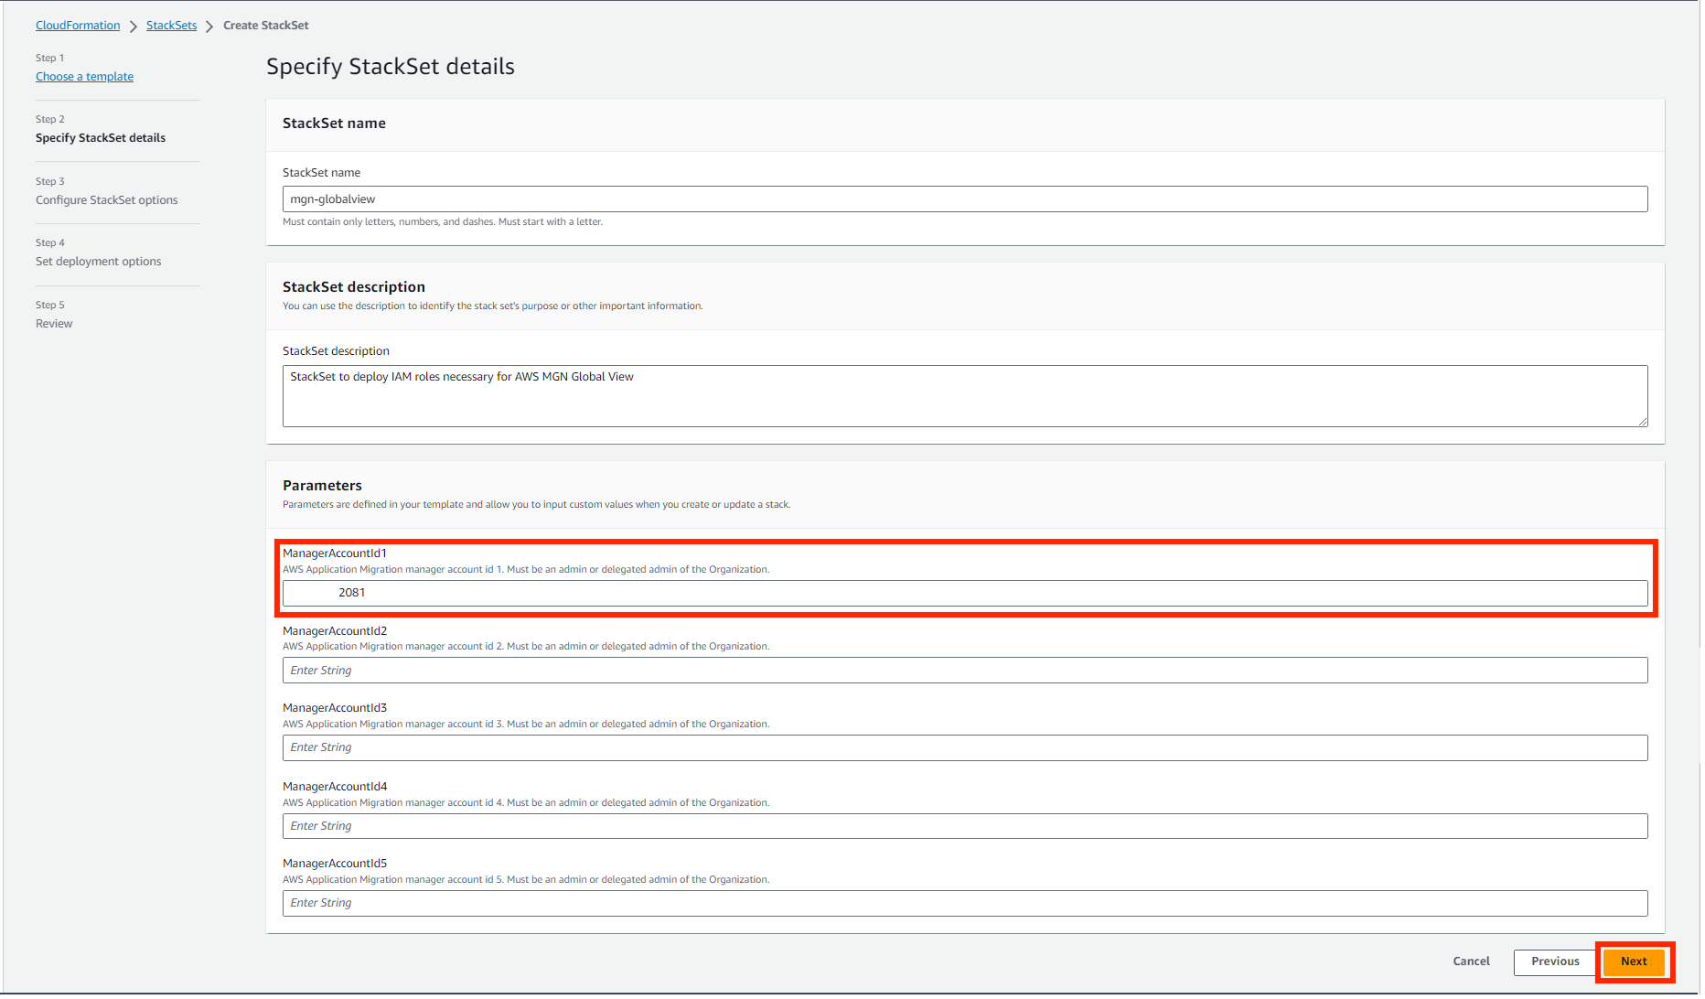
Task: Edit the ManagerAccountId1 field
Action: tap(965, 593)
